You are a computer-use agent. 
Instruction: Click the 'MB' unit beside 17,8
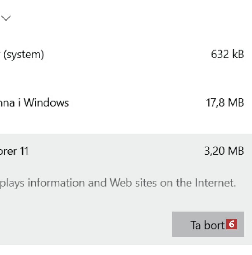point(236,103)
